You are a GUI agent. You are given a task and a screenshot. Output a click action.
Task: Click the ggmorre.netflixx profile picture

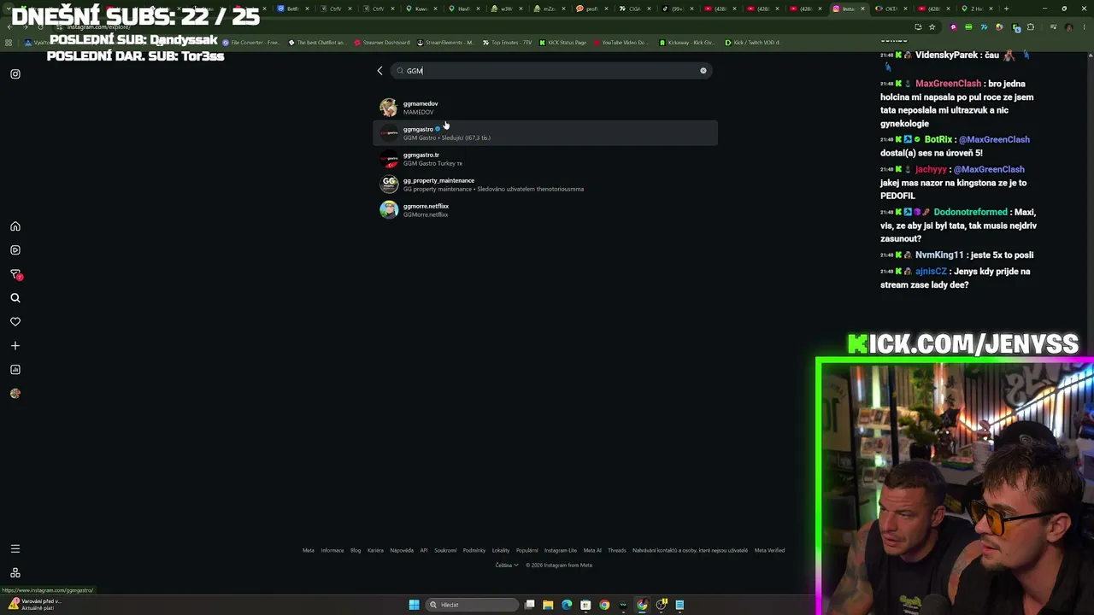coord(389,210)
